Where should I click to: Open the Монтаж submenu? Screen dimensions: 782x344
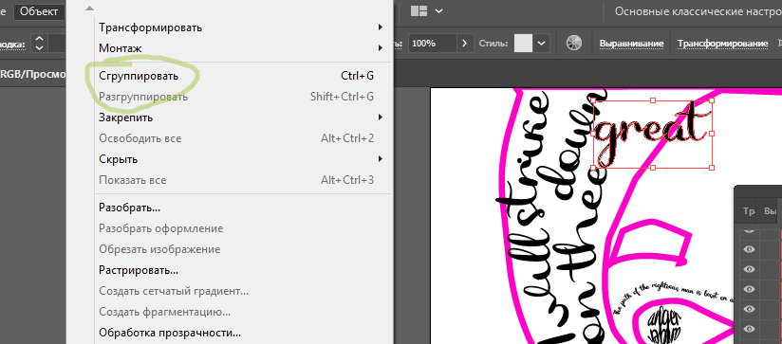pos(241,48)
